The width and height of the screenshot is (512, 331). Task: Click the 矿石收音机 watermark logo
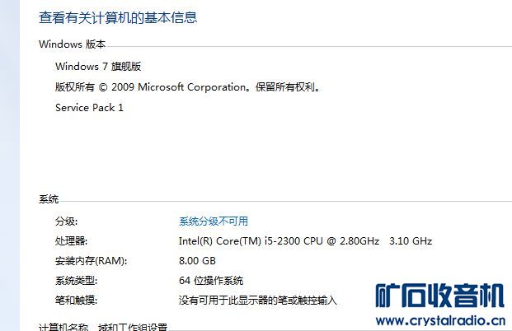tap(439, 296)
